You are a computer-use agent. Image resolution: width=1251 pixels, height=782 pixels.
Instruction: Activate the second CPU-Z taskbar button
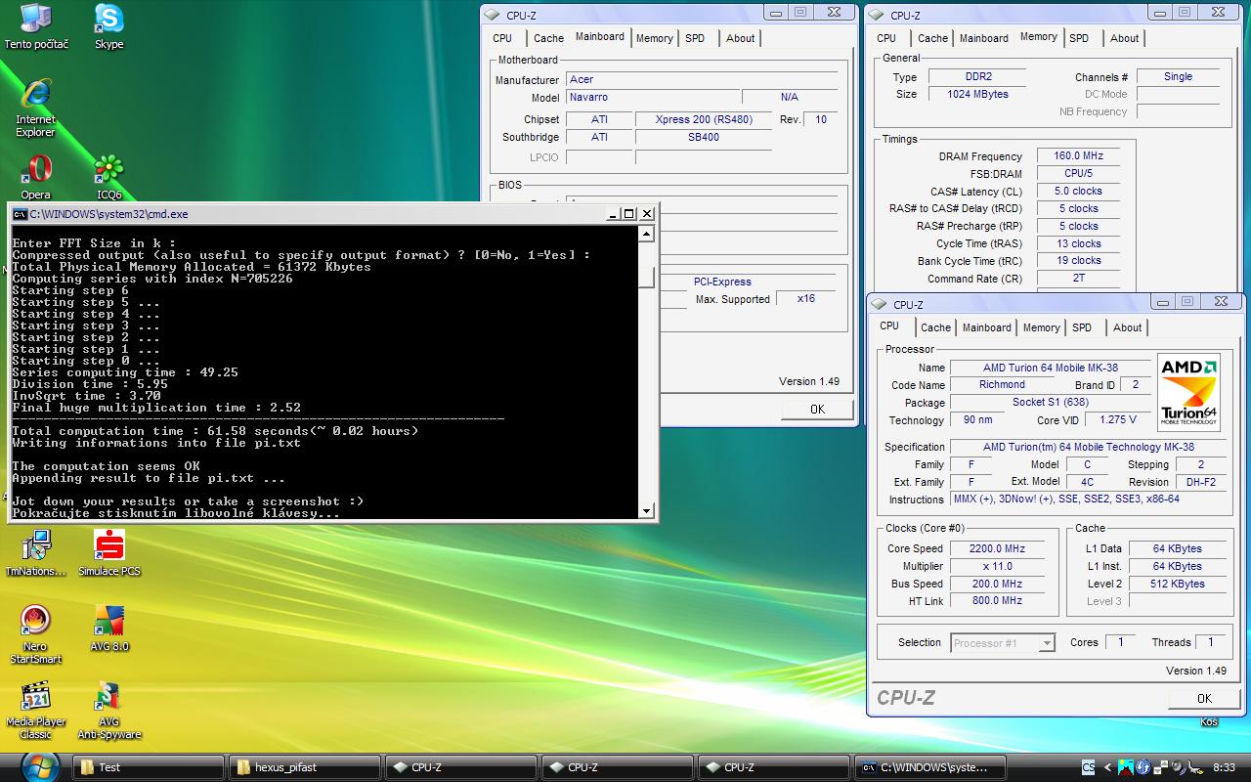[x=619, y=767]
